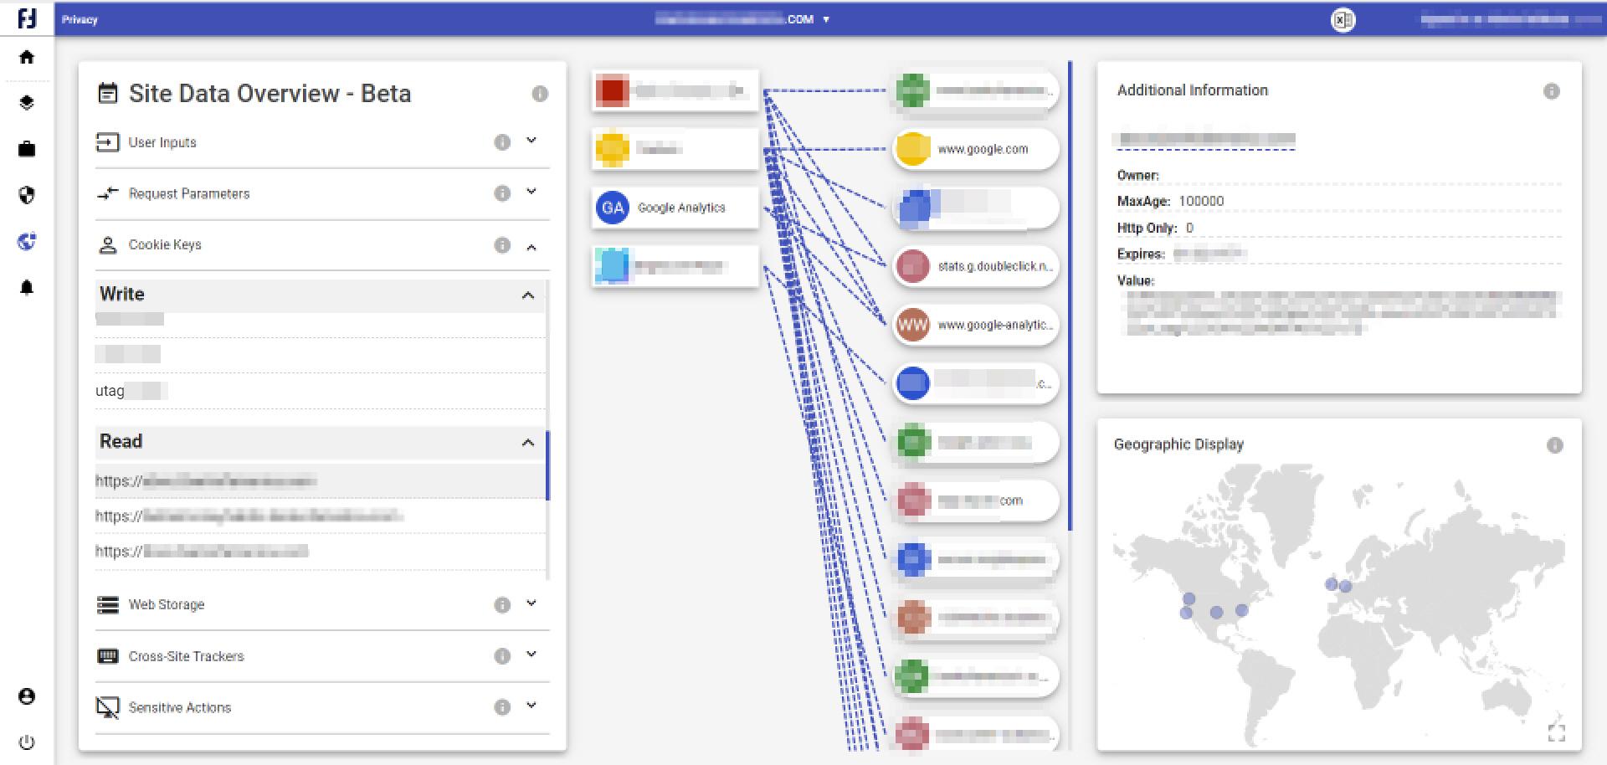This screenshot has width=1607, height=765.
Task: Collapse the Cookie Keys section
Action: pos(531,245)
